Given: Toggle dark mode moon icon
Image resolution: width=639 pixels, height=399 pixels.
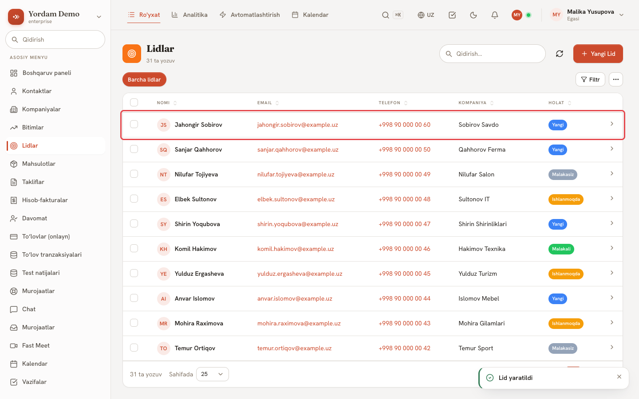Looking at the screenshot, I should coord(473,15).
